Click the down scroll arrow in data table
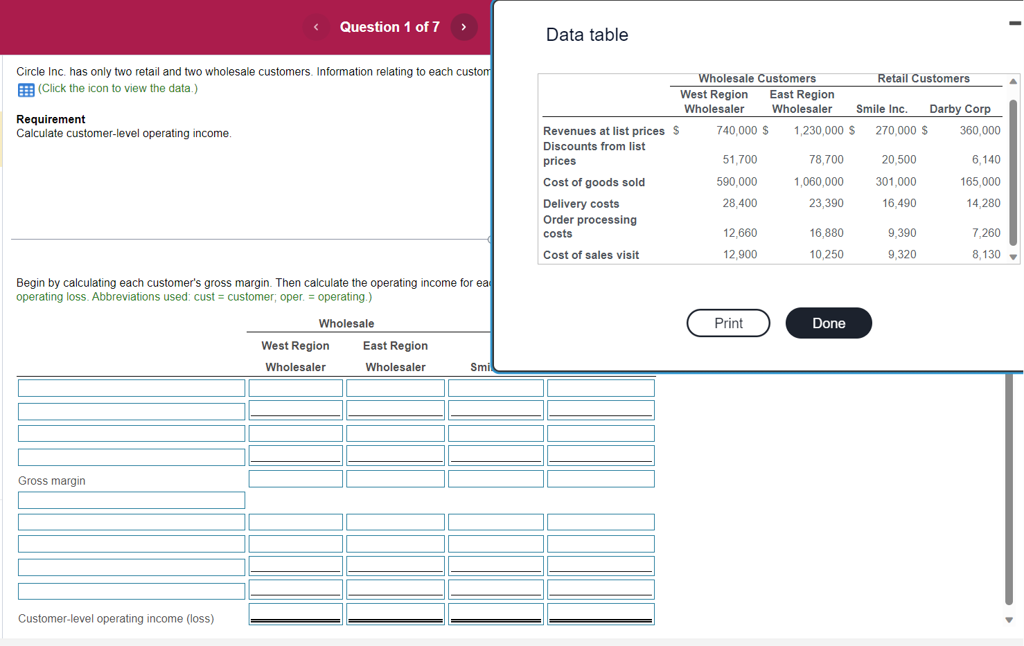 tap(1014, 257)
